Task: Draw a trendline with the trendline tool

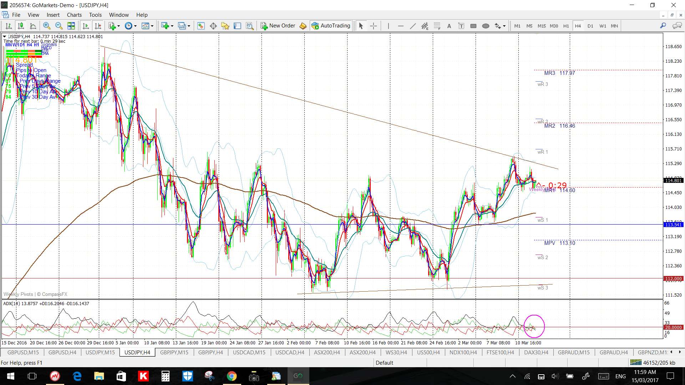Action: point(412,26)
